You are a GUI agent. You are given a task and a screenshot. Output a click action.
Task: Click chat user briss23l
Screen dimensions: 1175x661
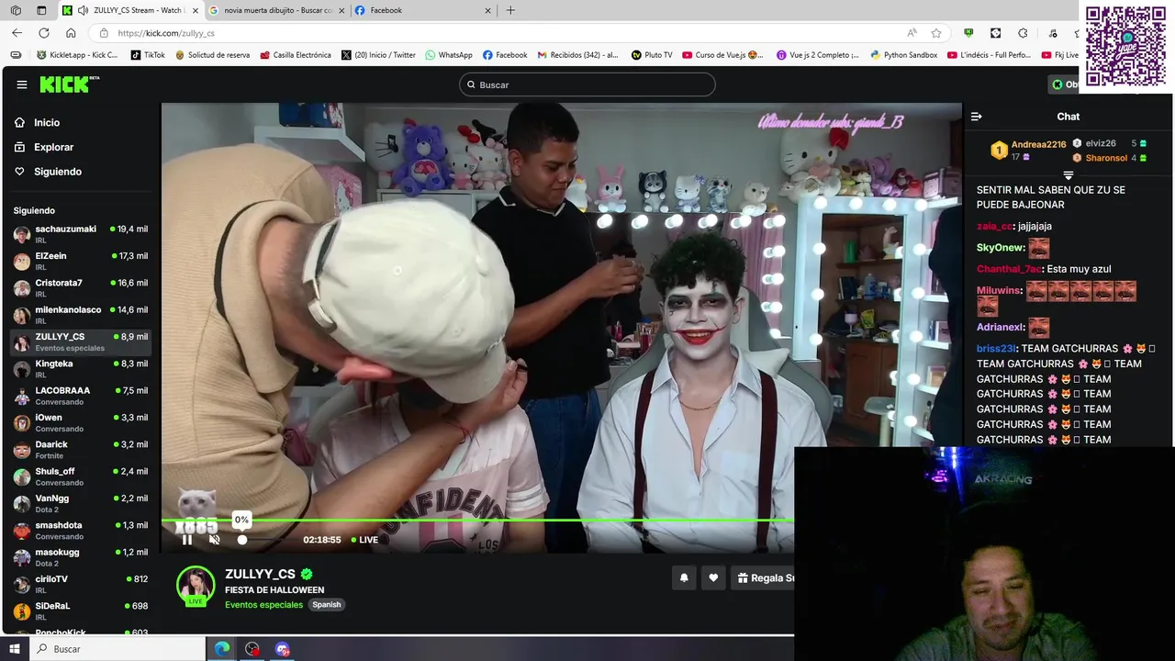click(x=996, y=349)
